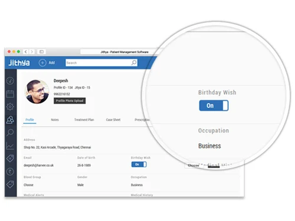Click the Medical Alerts label
Image resolution: width=295 pixels, height=221 pixels.
click(34, 195)
